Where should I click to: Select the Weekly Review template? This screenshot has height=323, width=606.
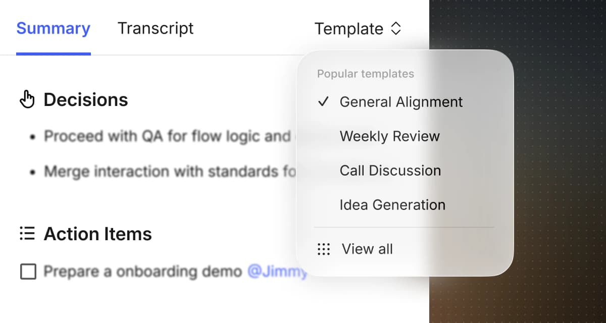click(390, 136)
